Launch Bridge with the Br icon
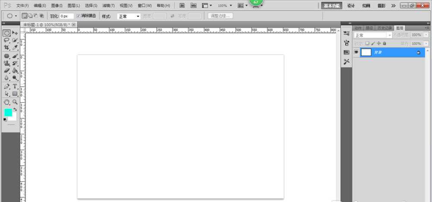This screenshot has width=432, height=202. point(182,5)
